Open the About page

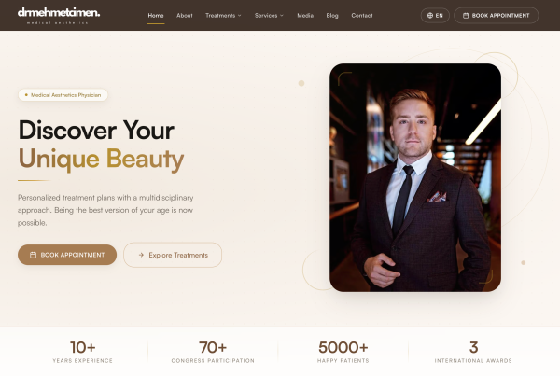185,15
